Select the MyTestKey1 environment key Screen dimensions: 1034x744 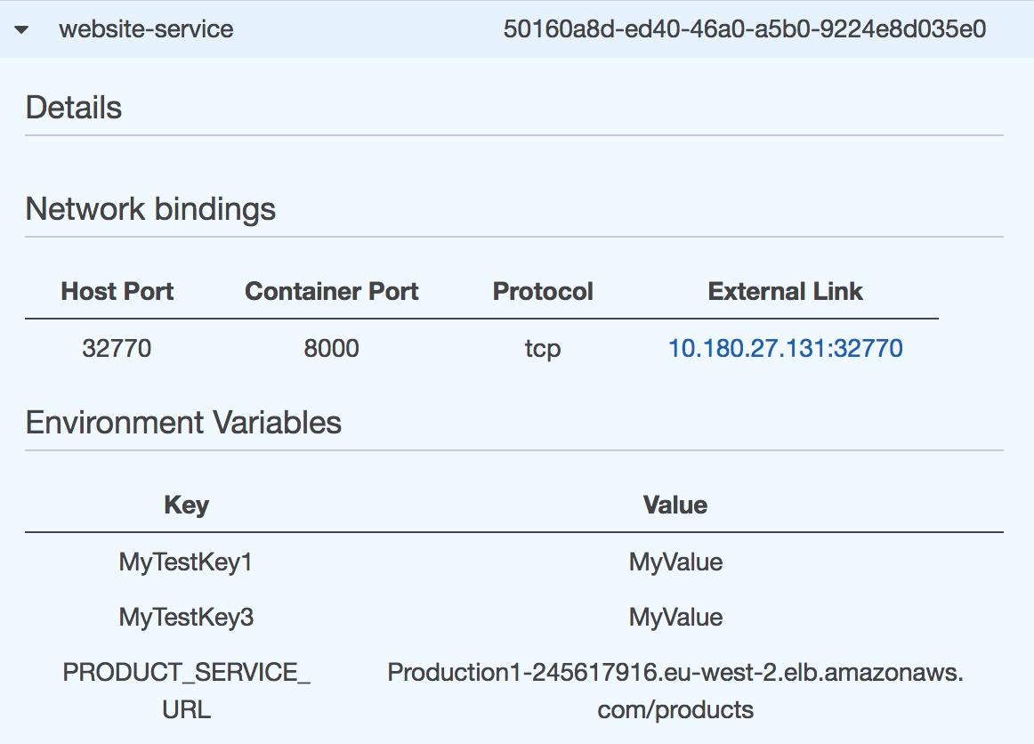point(186,562)
